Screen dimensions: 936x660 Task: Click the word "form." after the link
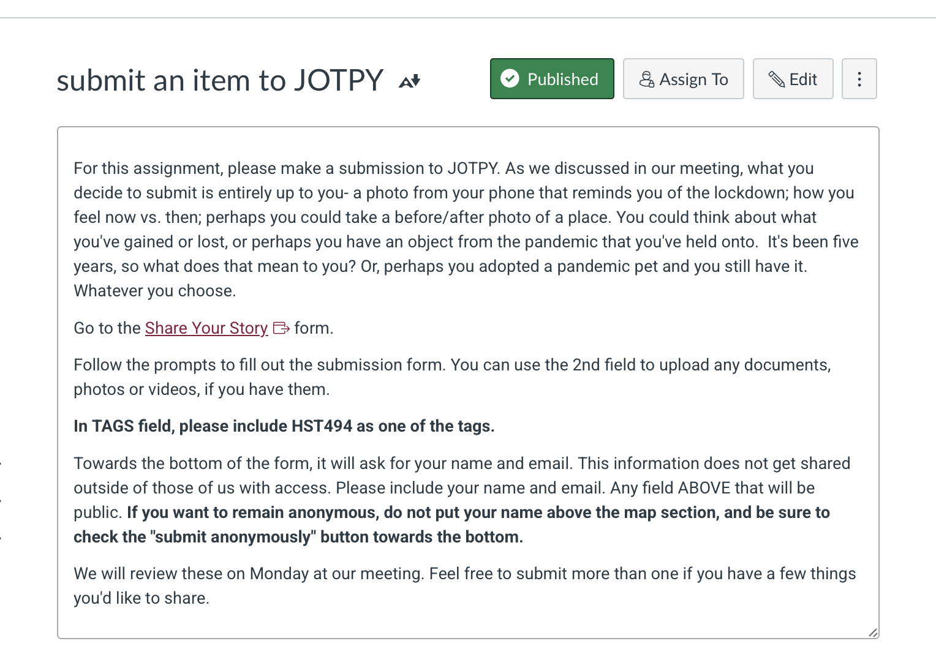[x=314, y=328]
